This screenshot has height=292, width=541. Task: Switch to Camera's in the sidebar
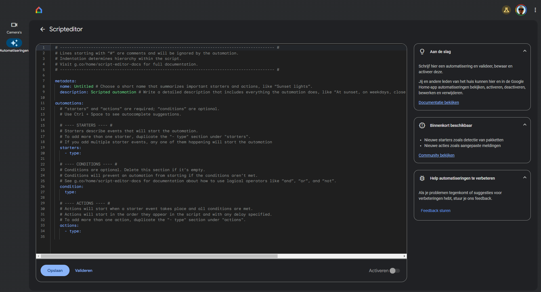click(x=14, y=28)
